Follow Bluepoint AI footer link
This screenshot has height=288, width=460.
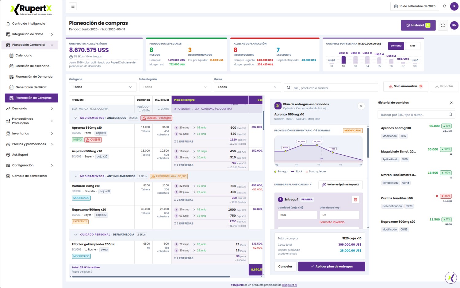[289, 285]
